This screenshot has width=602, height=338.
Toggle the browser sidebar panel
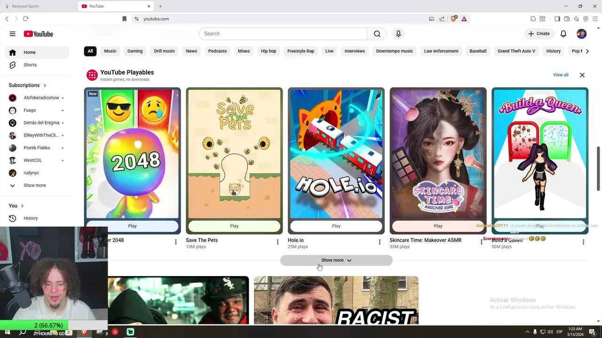(x=557, y=19)
